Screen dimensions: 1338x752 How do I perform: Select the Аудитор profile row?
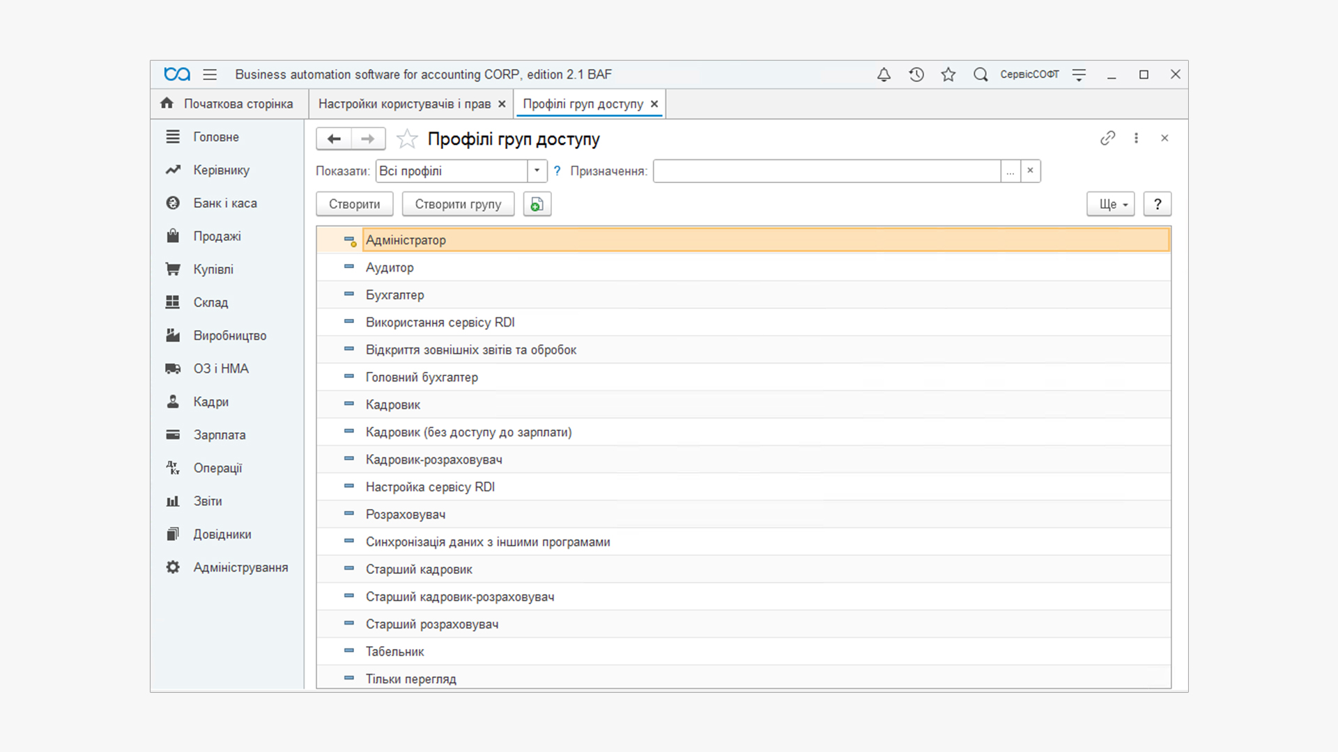coord(744,267)
